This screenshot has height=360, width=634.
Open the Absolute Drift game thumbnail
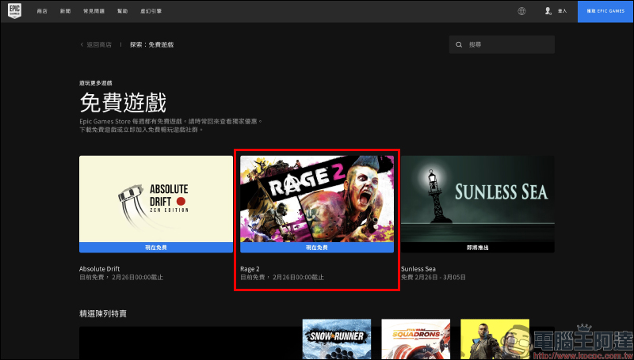[x=156, y=199]
